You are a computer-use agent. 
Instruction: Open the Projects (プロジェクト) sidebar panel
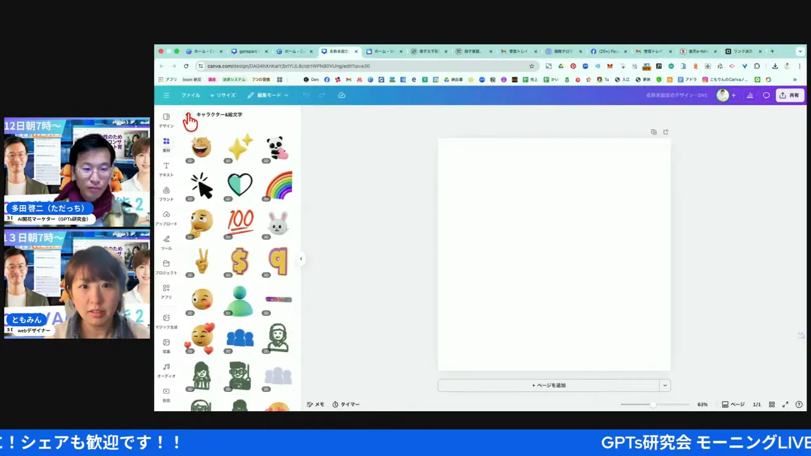click(166, 267)
